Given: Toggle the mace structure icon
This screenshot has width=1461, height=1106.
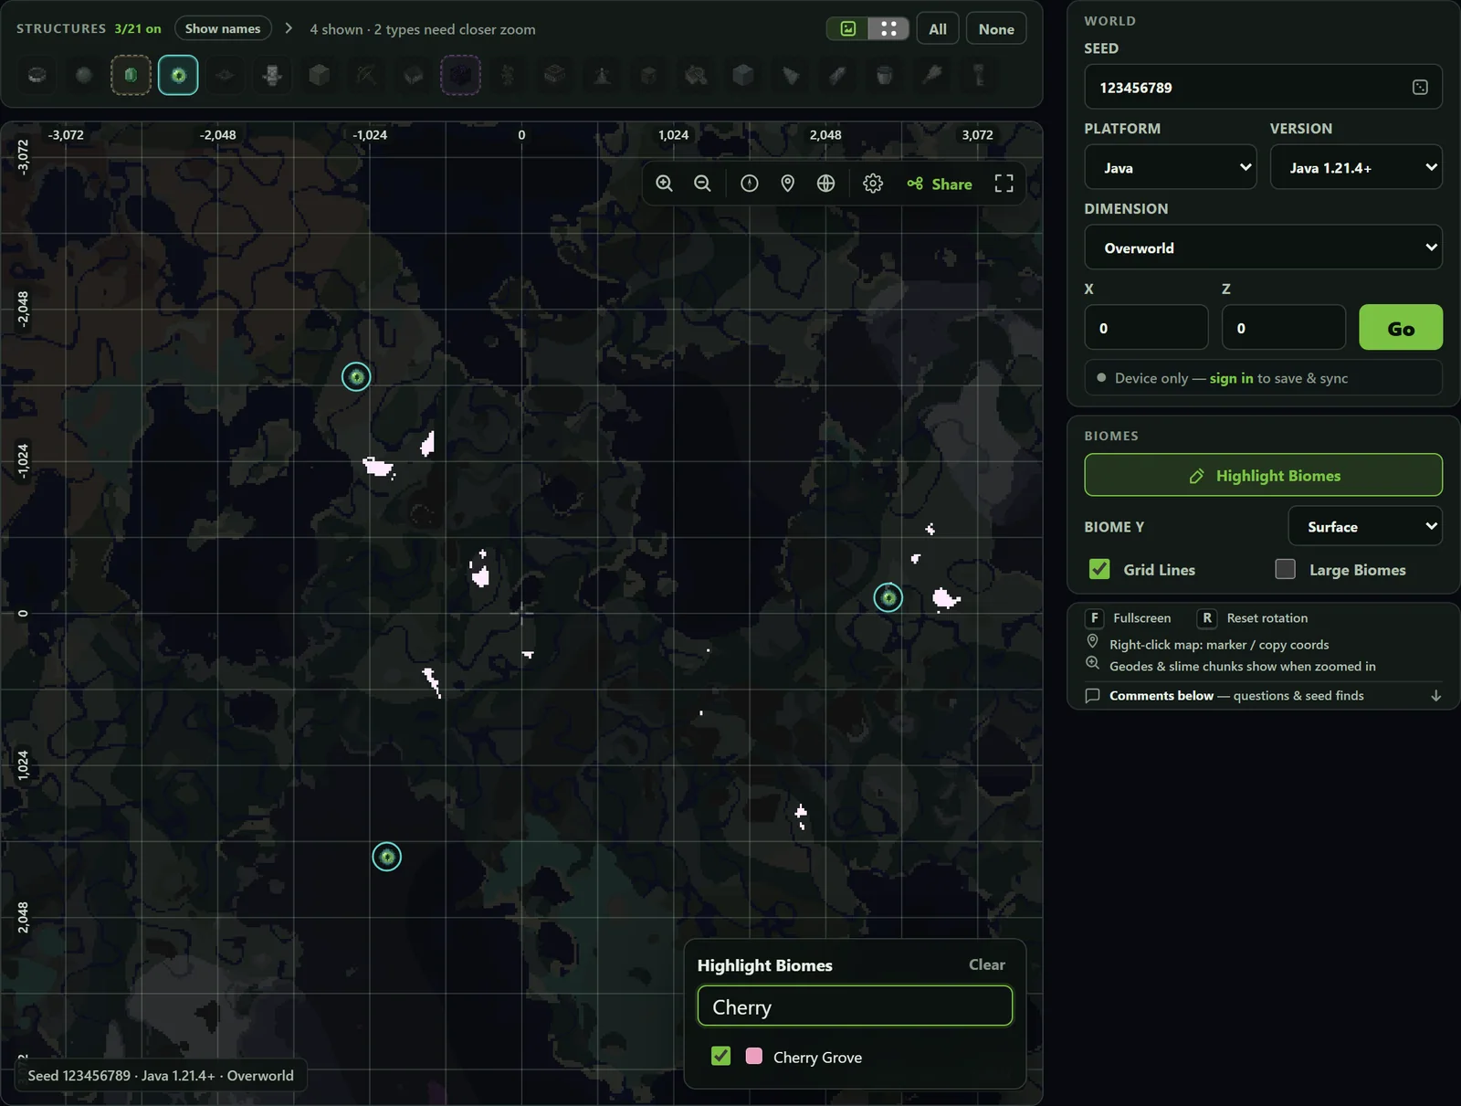Looking at the screenshot, I should click(932, 75).
